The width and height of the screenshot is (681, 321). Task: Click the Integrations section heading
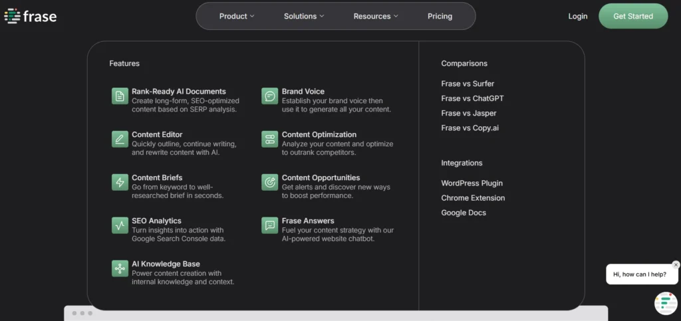462,163
